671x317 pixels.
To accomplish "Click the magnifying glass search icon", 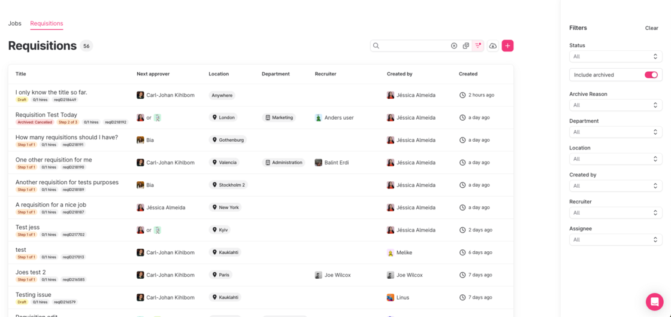I will [376, 46].
